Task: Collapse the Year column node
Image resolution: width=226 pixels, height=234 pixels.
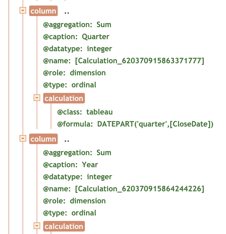Action: (x=23, y=138)
